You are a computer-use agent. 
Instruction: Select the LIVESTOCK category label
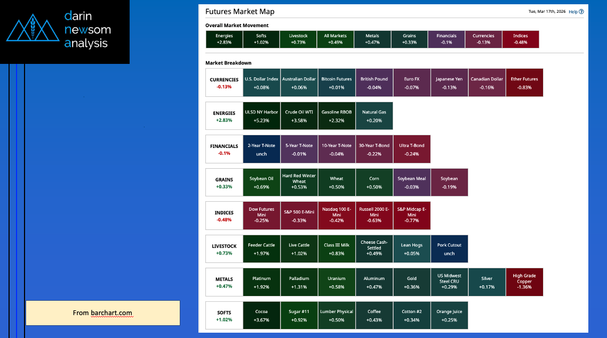224,249
